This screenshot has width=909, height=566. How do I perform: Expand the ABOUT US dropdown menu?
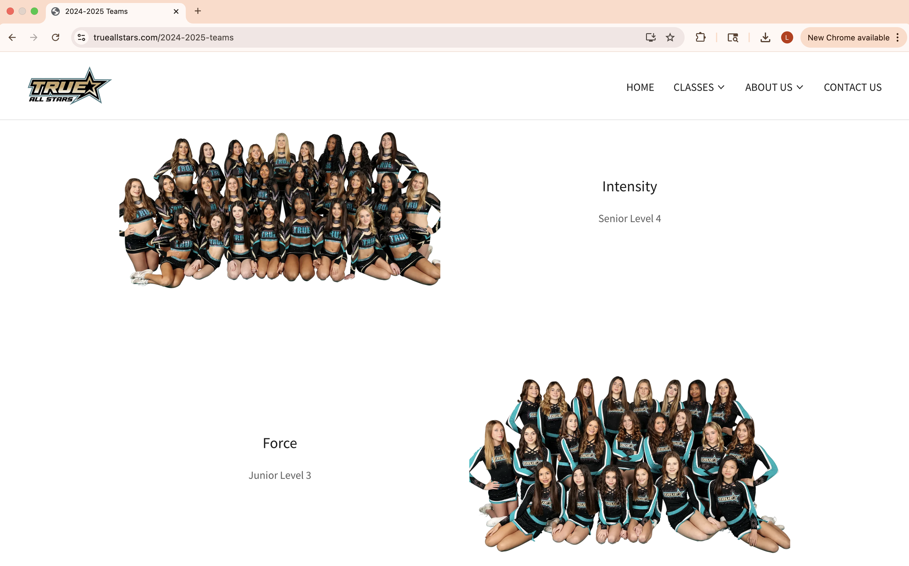774,87
